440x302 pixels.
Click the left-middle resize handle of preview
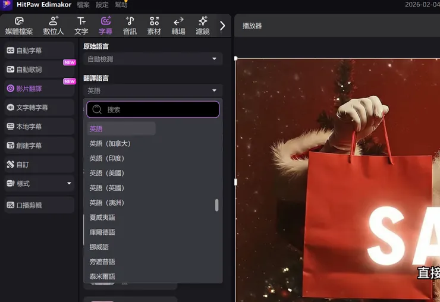235,182
